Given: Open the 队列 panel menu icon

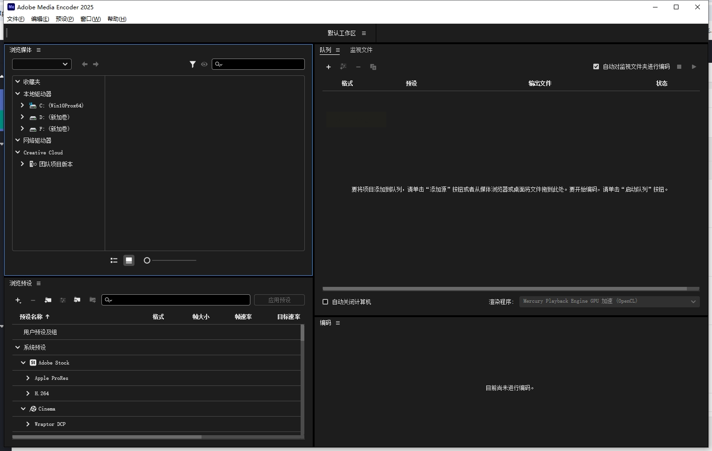Looking at the screenshot, I should tap(338, 50).
